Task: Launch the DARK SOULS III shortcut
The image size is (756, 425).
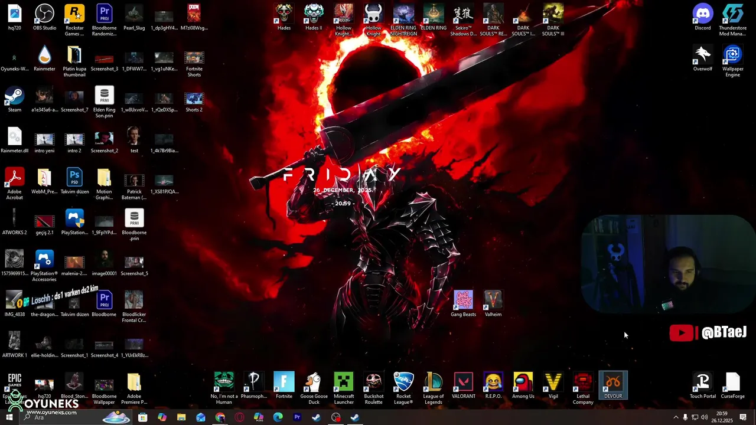Action: 553,20
